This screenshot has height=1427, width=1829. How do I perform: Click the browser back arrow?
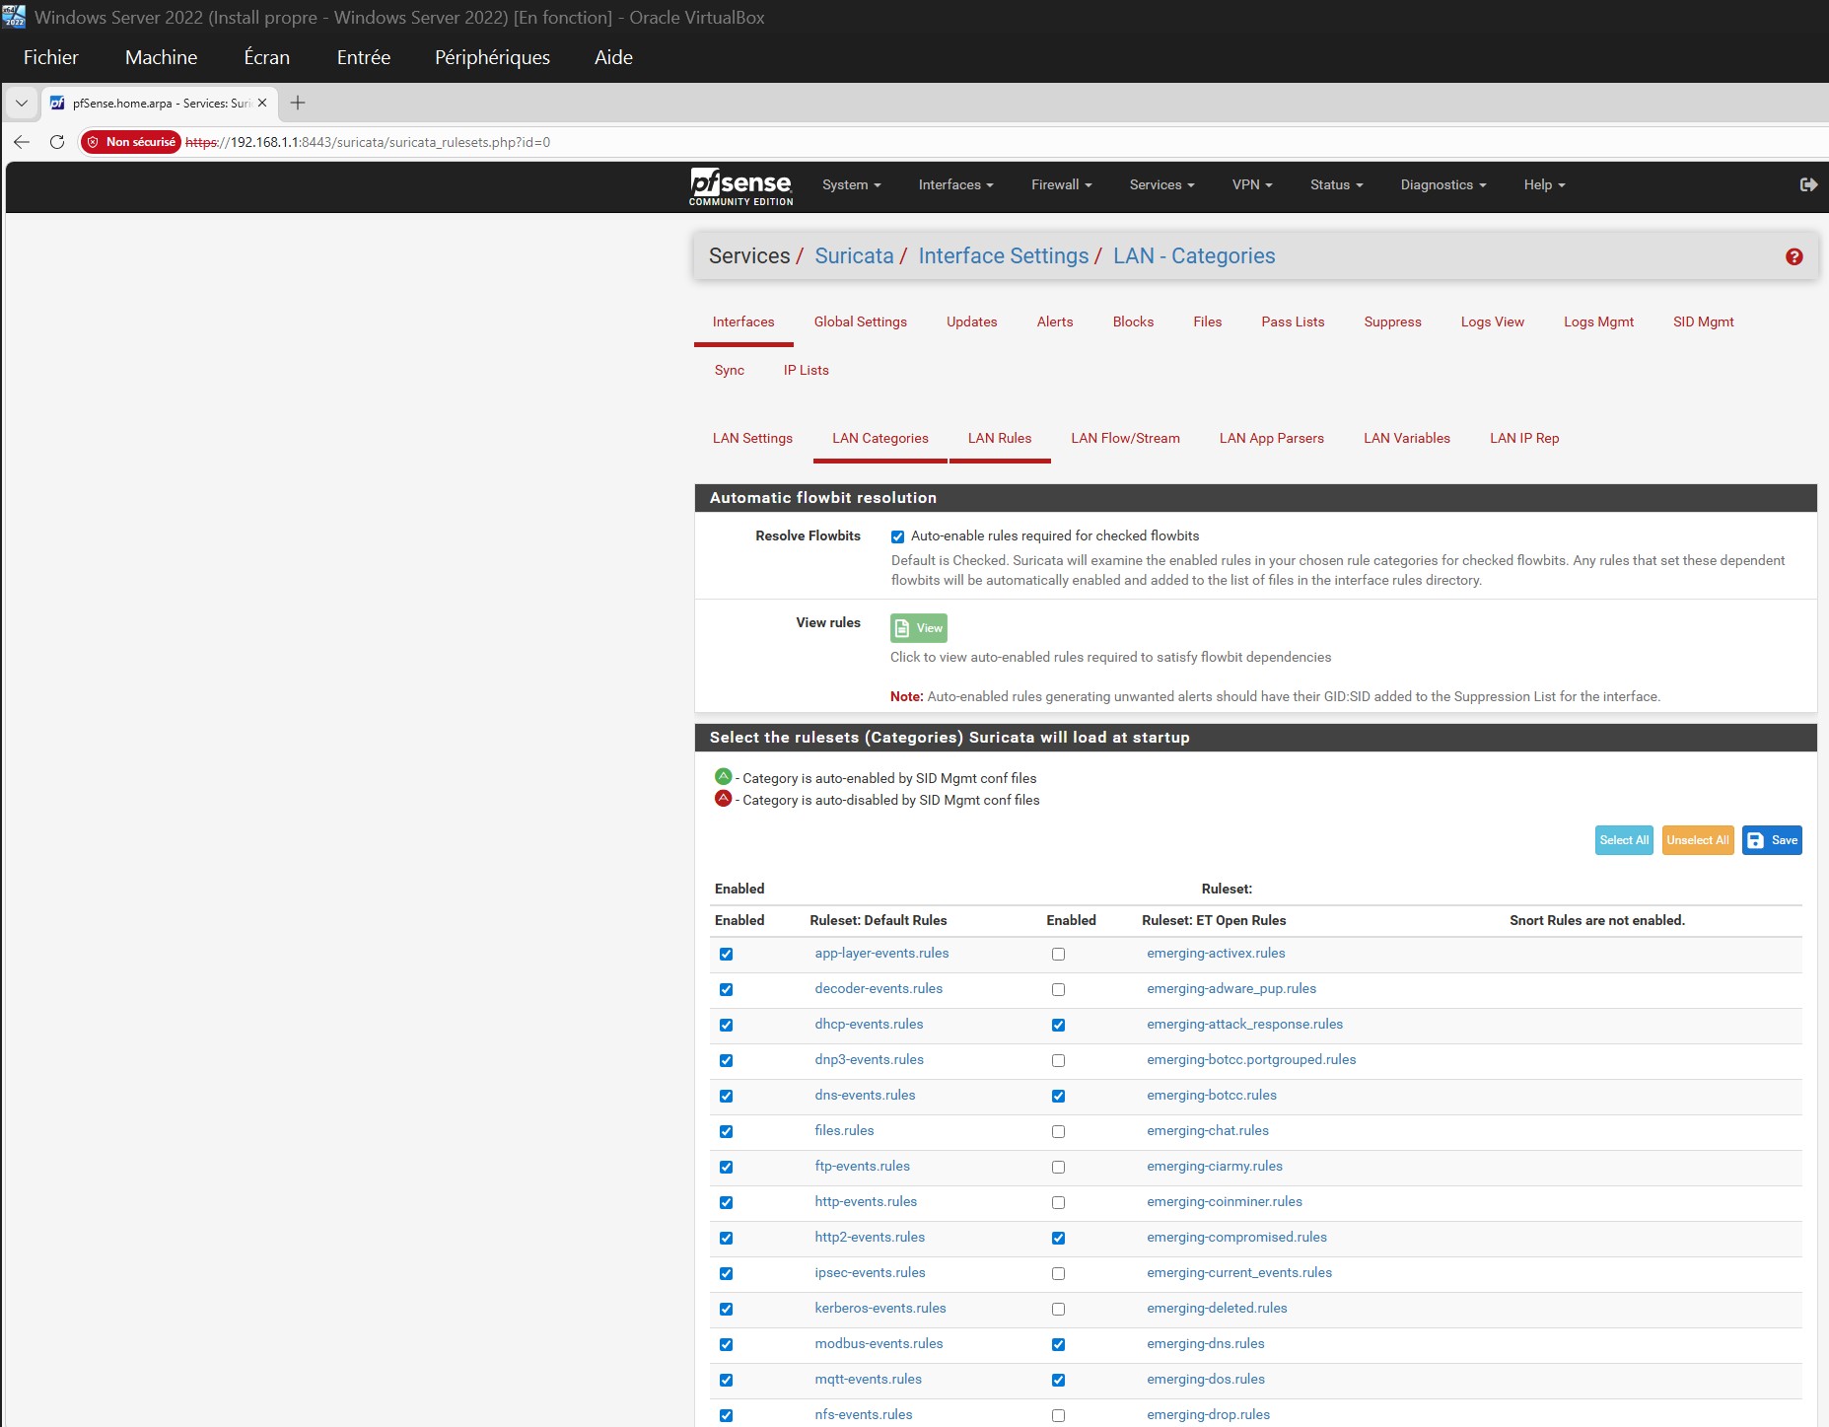click(x=22, y=142)
